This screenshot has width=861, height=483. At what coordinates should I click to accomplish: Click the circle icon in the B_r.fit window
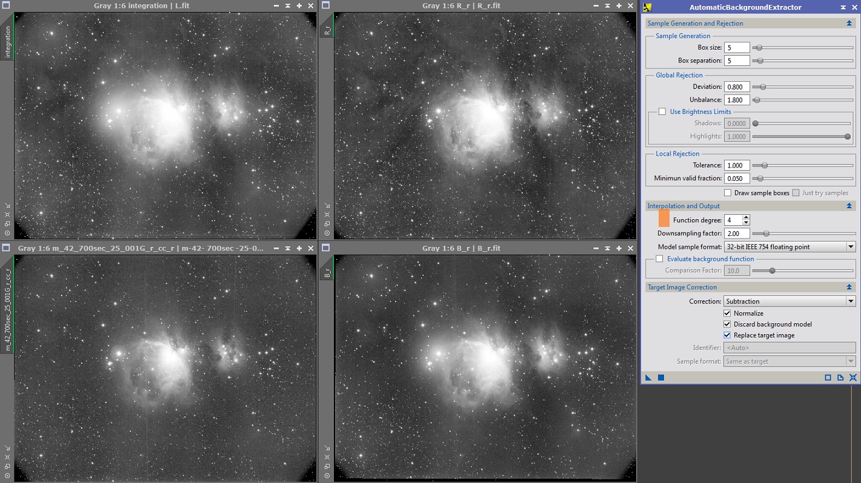tap(327, 475)
